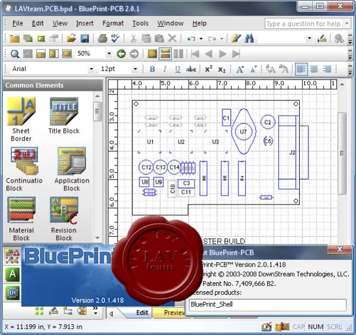Open the Insert menu
356x335 pixels.
pyautogui.click(x=85, y=23)
